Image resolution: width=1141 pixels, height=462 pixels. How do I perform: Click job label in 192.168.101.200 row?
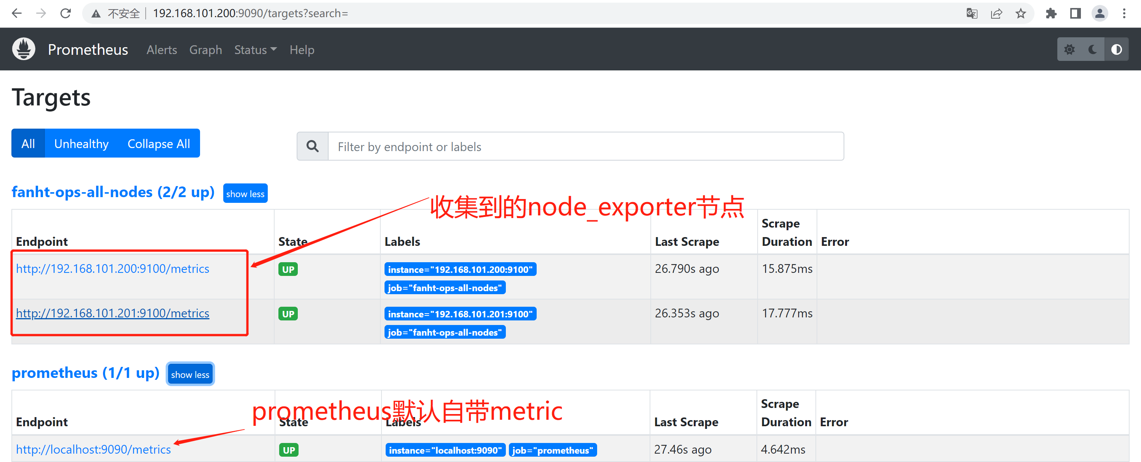(445, 287)
